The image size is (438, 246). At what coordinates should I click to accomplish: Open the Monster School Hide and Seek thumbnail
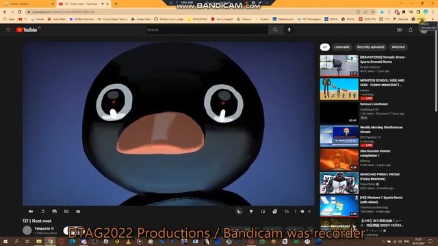click(339, 89)
